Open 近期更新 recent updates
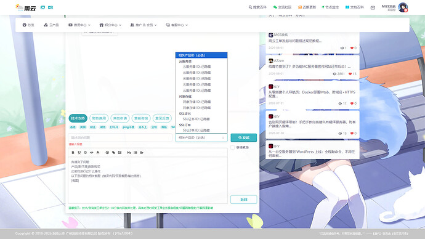The image size is (425, 239). click(307, 7)
